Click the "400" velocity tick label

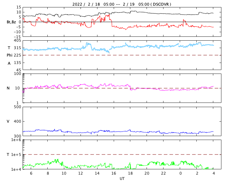tap(17, 121)
